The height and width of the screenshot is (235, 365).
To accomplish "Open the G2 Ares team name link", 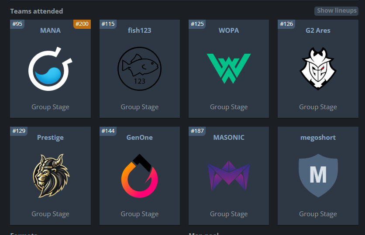I will [x=318, y=30].
